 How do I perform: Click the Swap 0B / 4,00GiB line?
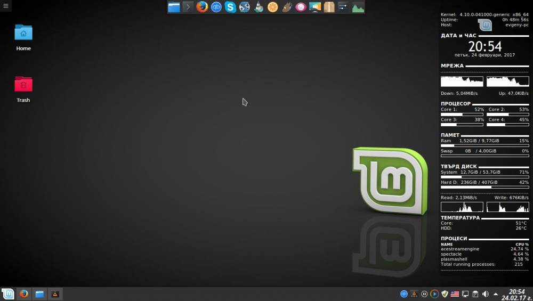point(484,151)
